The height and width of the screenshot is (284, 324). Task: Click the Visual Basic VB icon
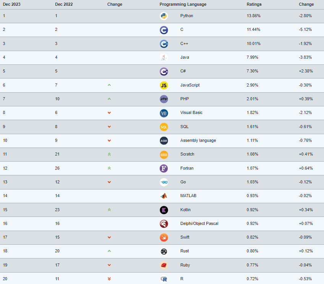pos(164,113)
